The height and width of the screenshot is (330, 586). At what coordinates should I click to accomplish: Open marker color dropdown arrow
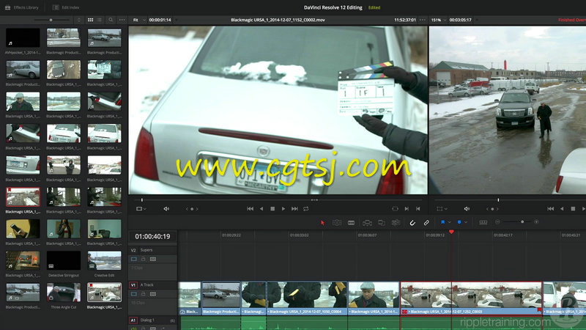pos(466,222)
